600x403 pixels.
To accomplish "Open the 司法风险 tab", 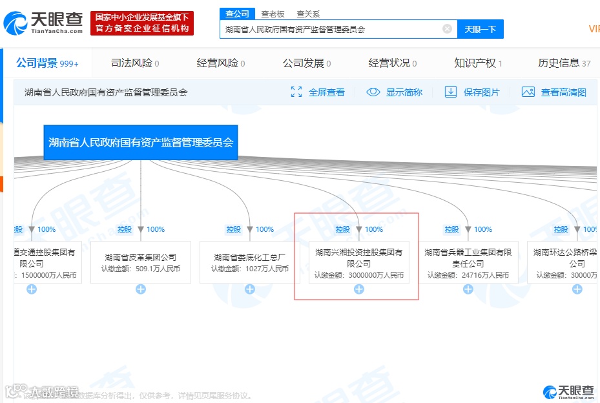I will [135, 63].
